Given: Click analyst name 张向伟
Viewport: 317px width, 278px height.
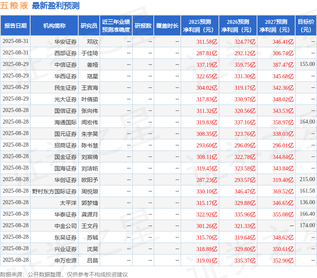Looking at the screenshot, I should [90, 111].
